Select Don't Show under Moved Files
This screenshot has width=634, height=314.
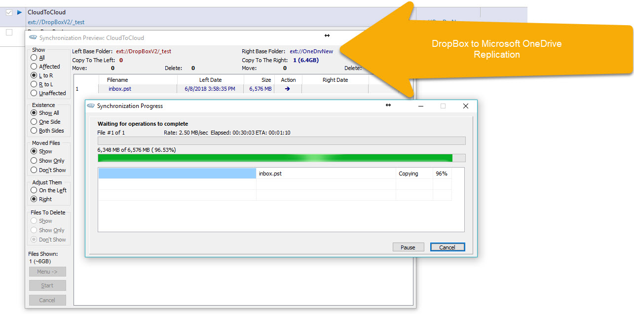(34, 170)
